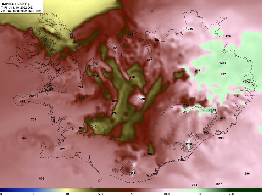Click the 278 map label
262x196 pixels.
[114, 113]
